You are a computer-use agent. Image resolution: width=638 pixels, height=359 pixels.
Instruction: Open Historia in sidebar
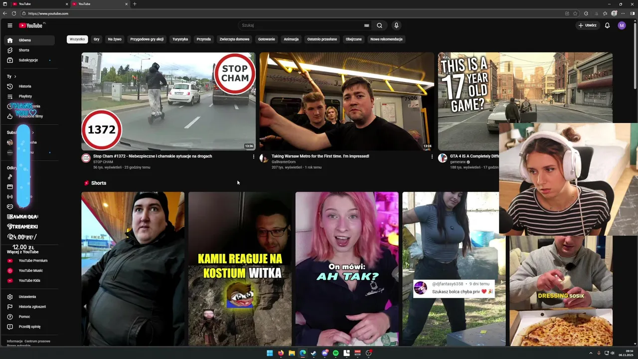(29, 86)
